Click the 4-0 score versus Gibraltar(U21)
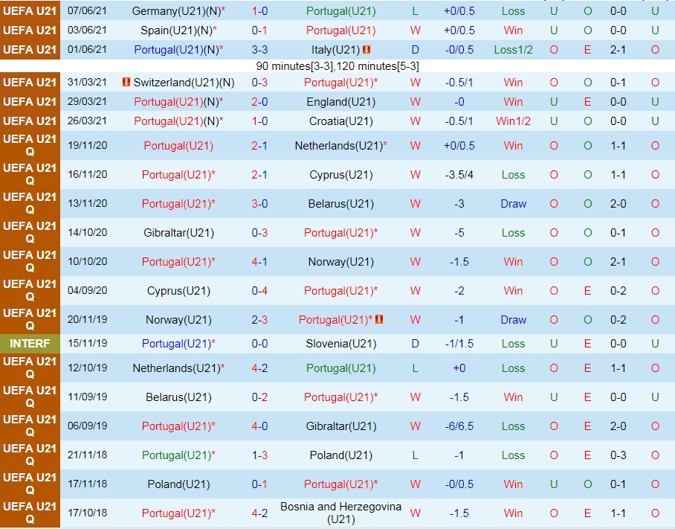This screenshot has width=675, height=529. 259,426
